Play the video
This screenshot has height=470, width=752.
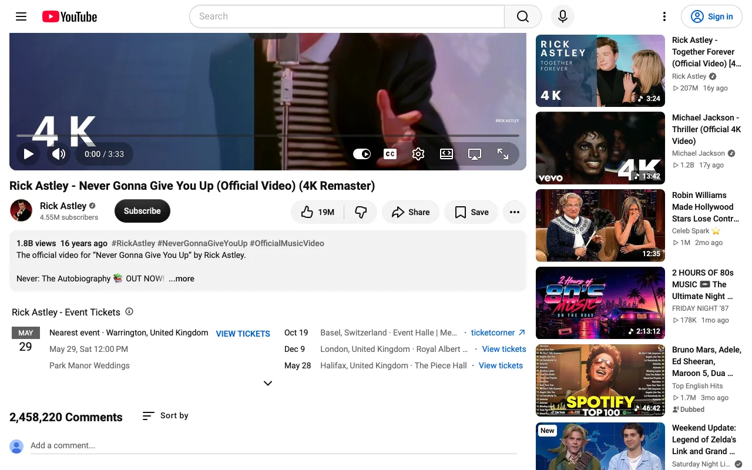coord(28,154)
